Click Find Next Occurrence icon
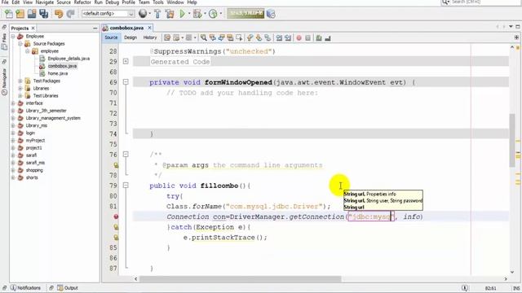522x293 pixels. (221, 38)
